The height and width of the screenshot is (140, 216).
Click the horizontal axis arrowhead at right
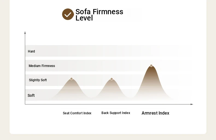pos(192,104)
